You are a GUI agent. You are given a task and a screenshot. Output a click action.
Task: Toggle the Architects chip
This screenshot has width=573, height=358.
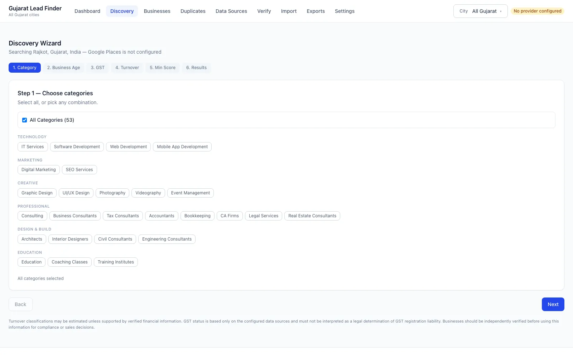tap(32, 239)
